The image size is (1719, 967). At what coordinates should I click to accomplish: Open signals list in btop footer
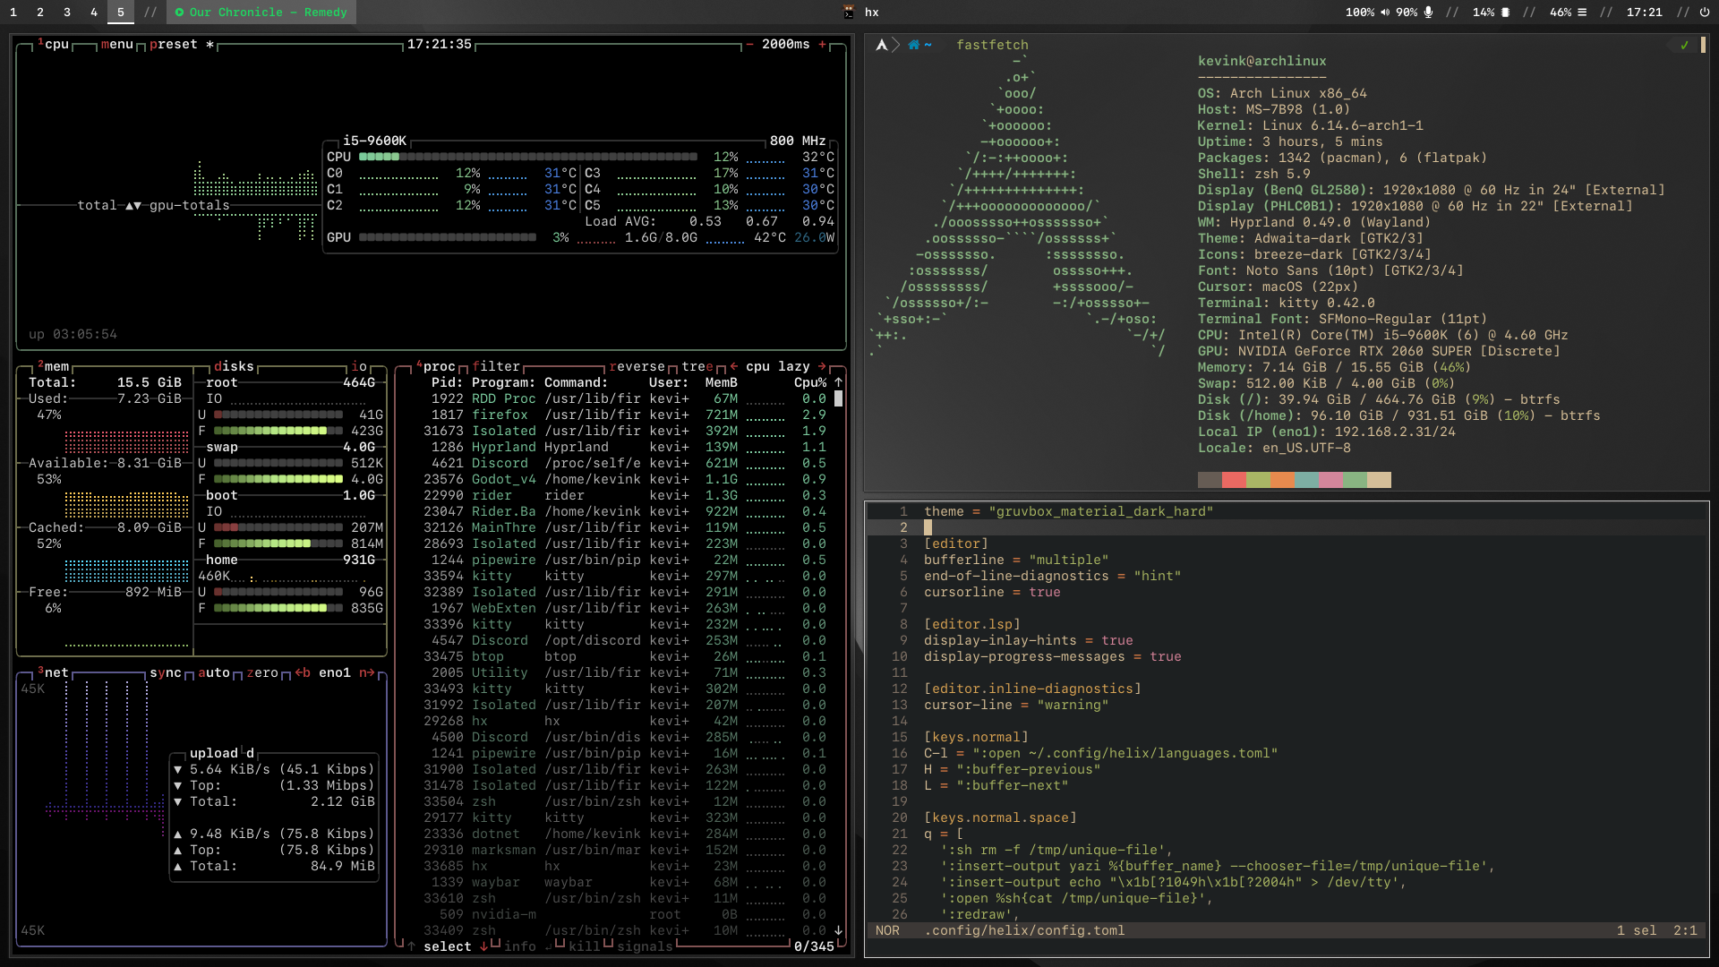(x=645, y=946)
